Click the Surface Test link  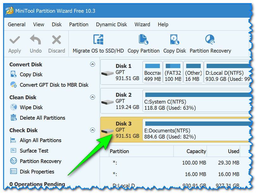click(34, 151)
